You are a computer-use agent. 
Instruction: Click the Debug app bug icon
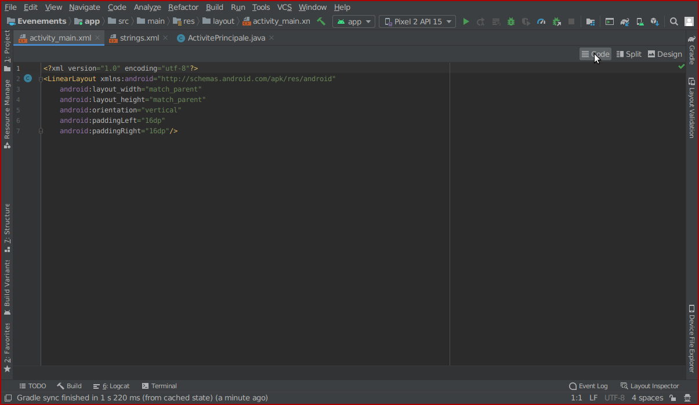click(x=510, y=21)
